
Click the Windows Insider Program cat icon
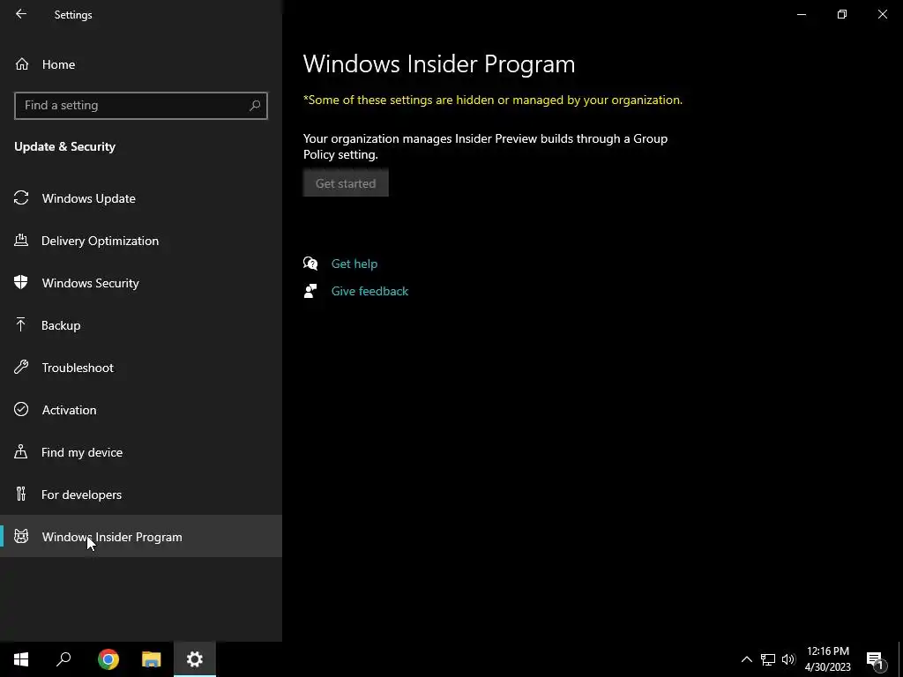point(21,537)
